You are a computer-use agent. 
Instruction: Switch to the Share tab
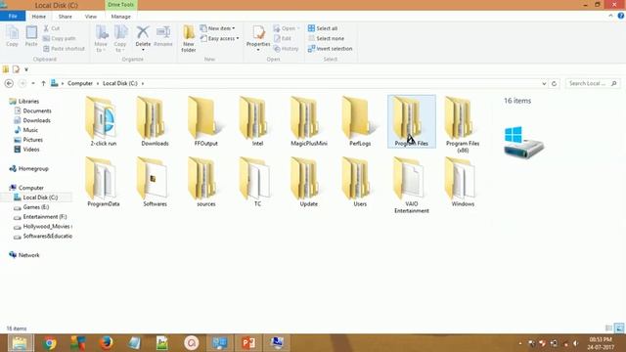point(66,17)
